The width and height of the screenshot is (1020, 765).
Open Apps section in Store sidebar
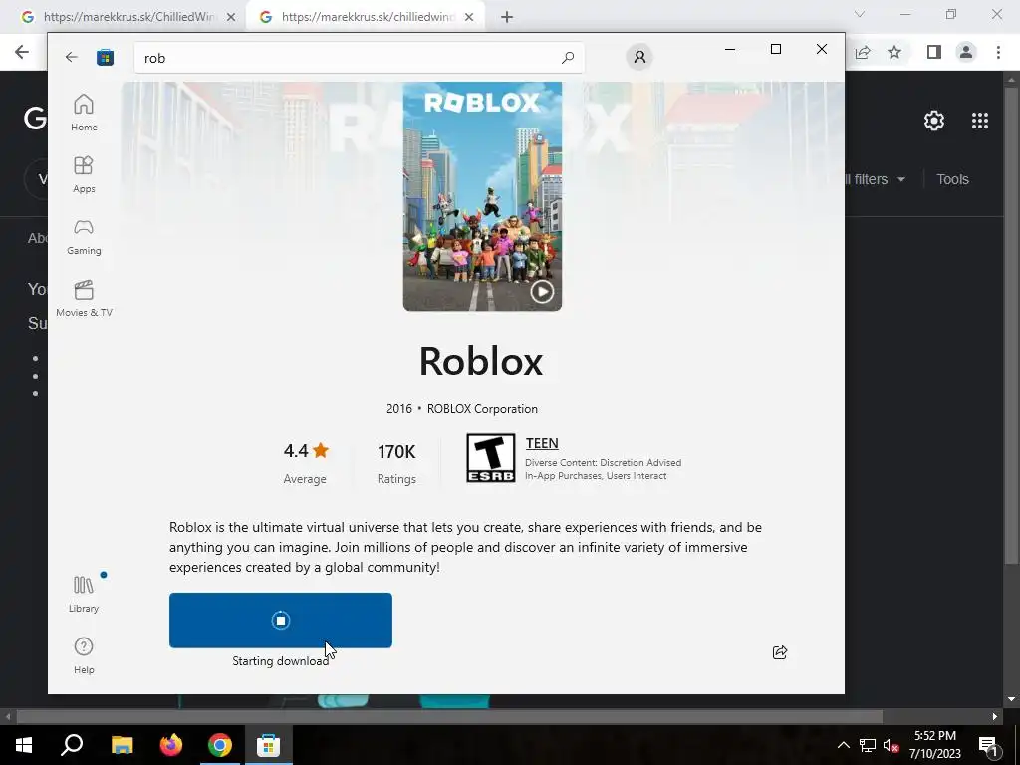coord(84,174)
